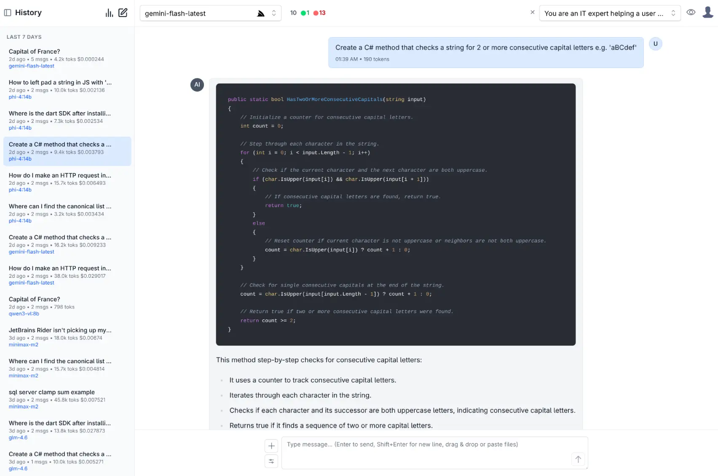
Task: Open the usage statistics chart icon
Action: [x=109, y=13]
